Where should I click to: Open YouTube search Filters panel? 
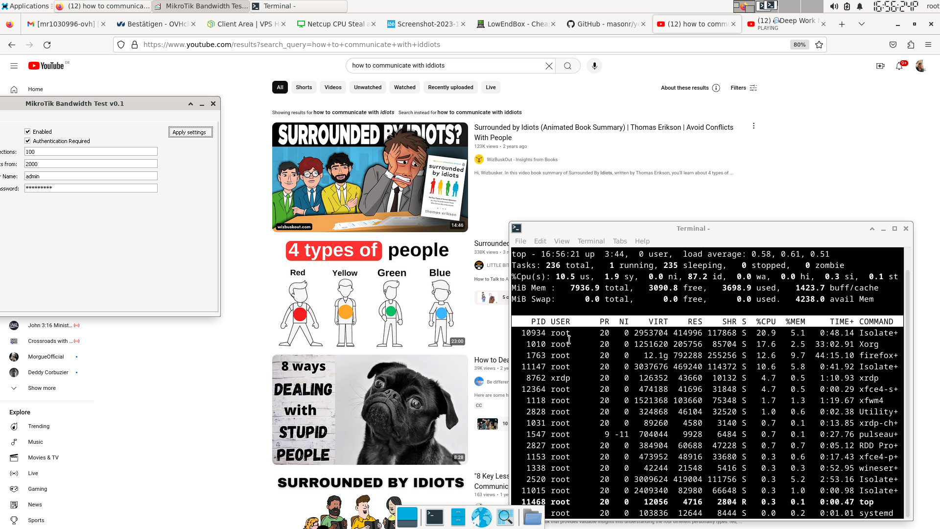(x=744, y=88)
